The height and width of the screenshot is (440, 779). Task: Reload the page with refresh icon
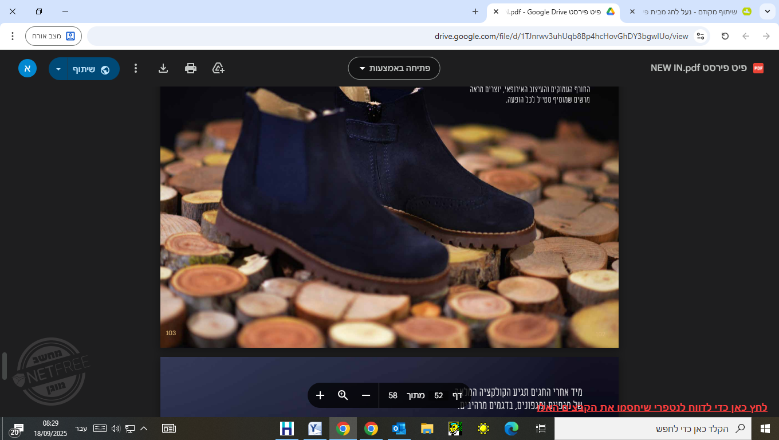point(725,36)
